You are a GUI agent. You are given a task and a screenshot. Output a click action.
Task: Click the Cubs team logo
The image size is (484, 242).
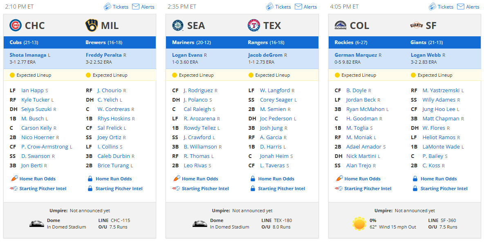pyautogui.click(x=16, y=25)
